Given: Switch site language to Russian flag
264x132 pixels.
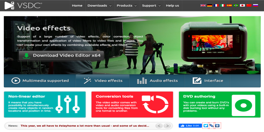Looking at the screenshot, I should point(255,5).
